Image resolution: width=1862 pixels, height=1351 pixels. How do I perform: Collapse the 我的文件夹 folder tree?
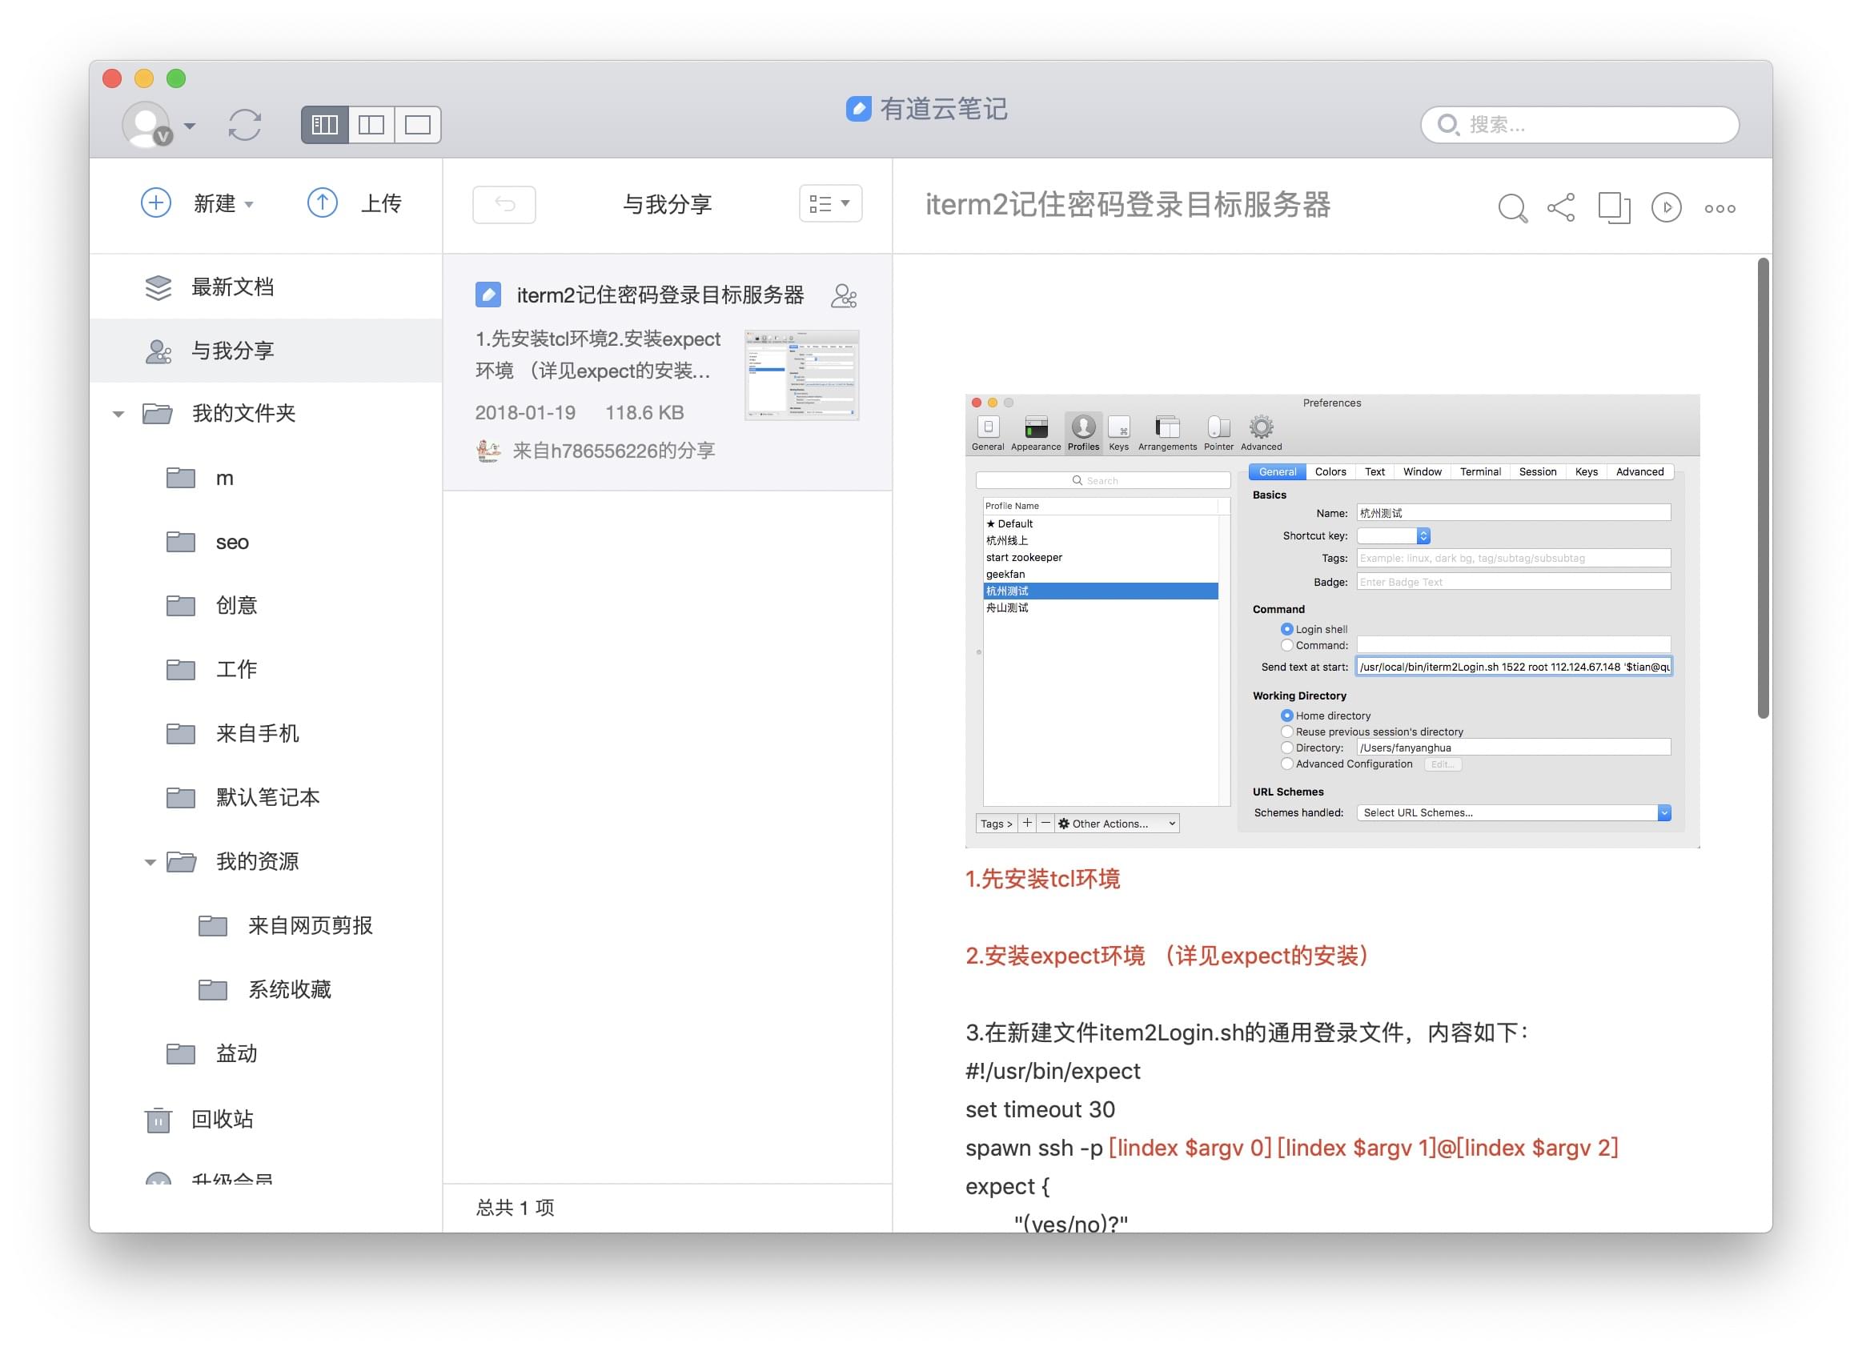tap(118, 414)
